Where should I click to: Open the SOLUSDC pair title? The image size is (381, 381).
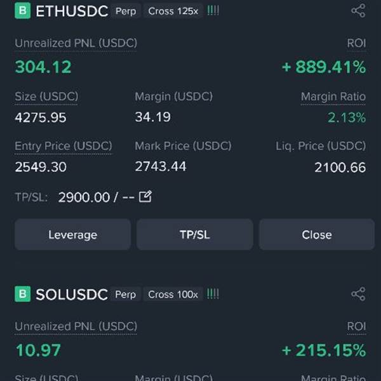72,295
